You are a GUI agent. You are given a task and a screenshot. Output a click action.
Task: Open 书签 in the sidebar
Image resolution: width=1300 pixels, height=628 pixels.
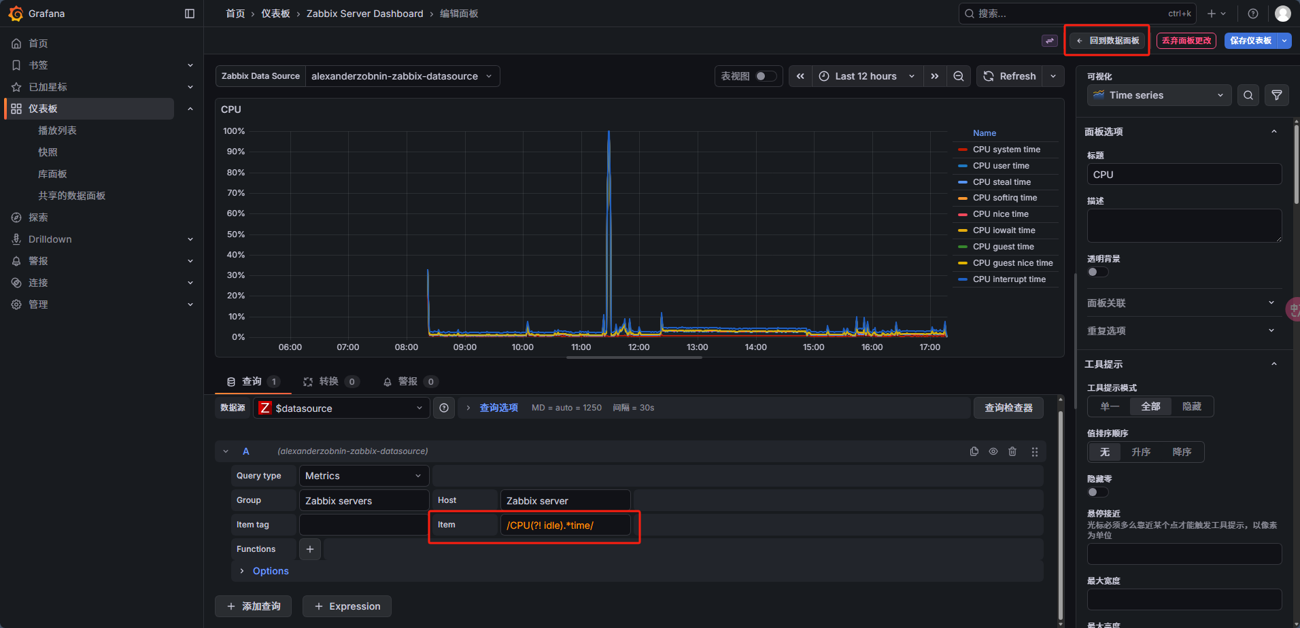[x=38, y=65]
